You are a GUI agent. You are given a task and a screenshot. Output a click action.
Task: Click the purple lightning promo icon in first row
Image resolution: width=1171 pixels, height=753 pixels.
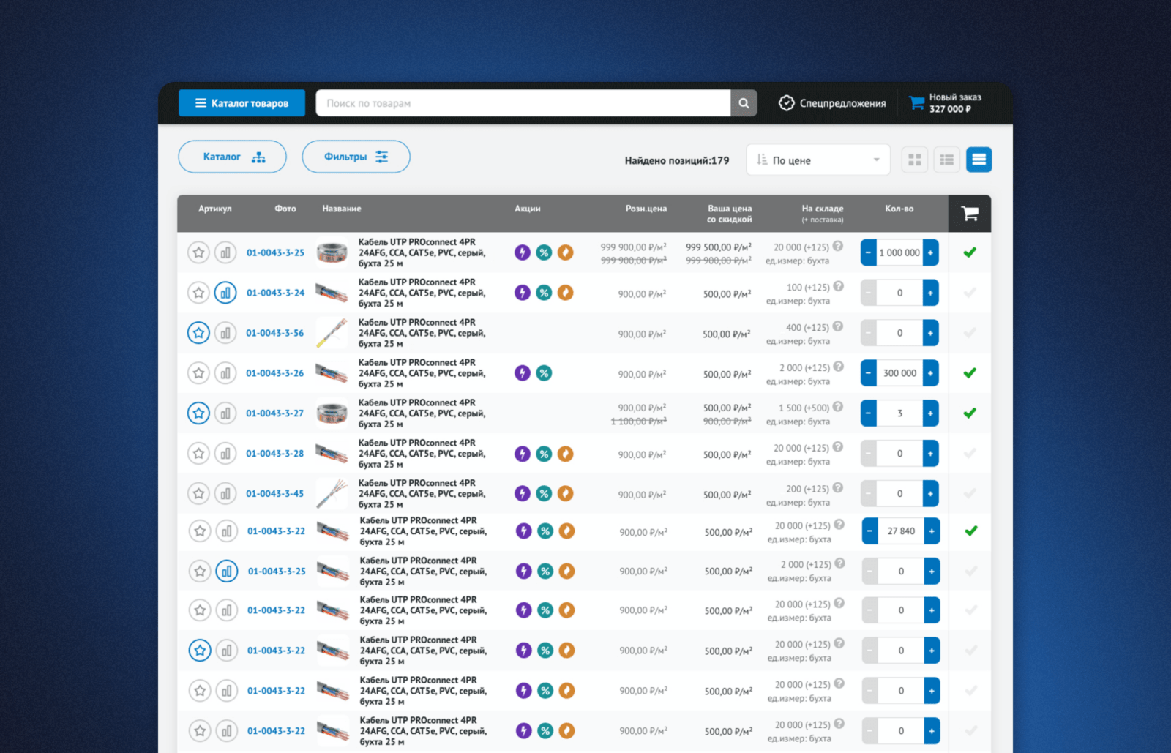coord(522,252)
